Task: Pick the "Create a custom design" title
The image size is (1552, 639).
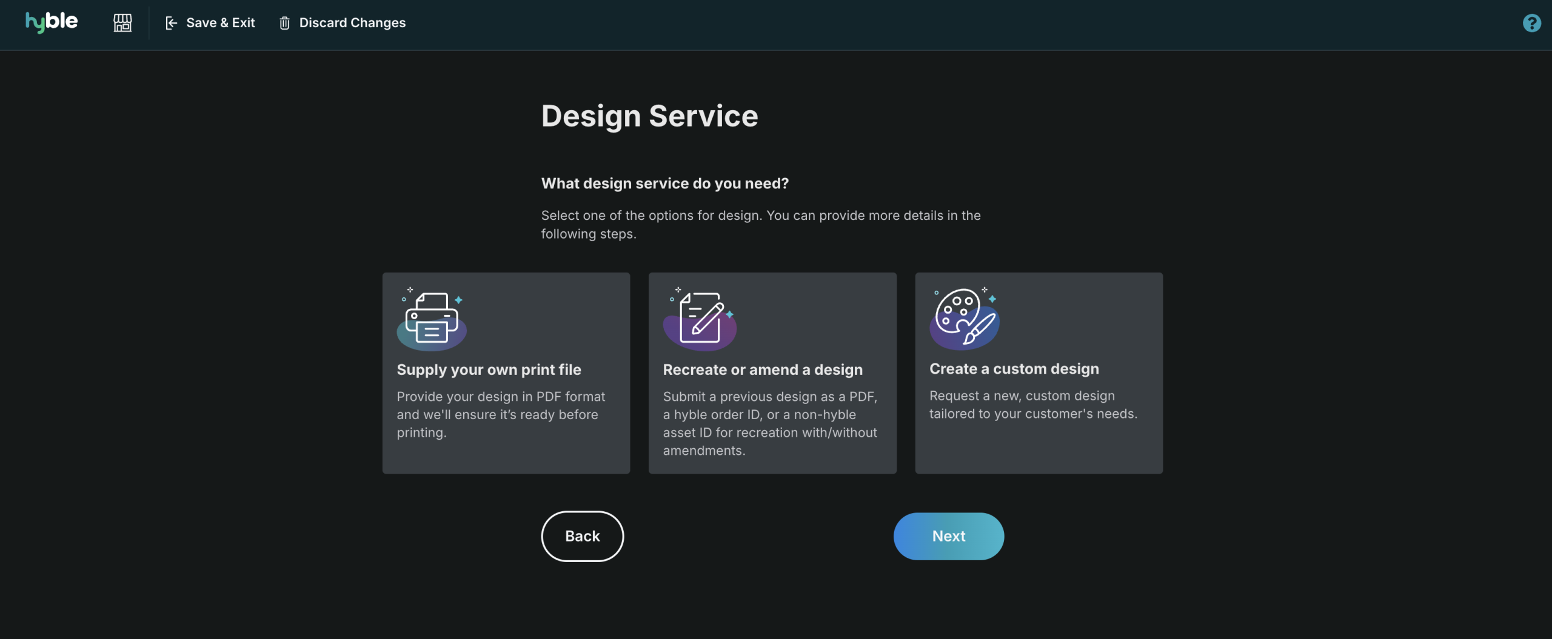Action: coord(1014,369)
